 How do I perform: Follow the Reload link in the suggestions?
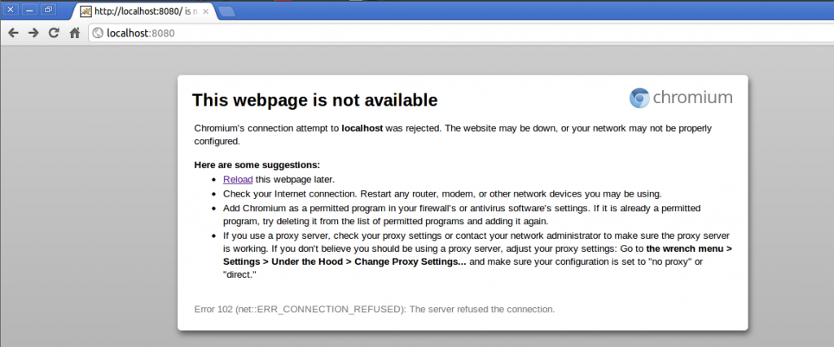(x=238, y=179)
